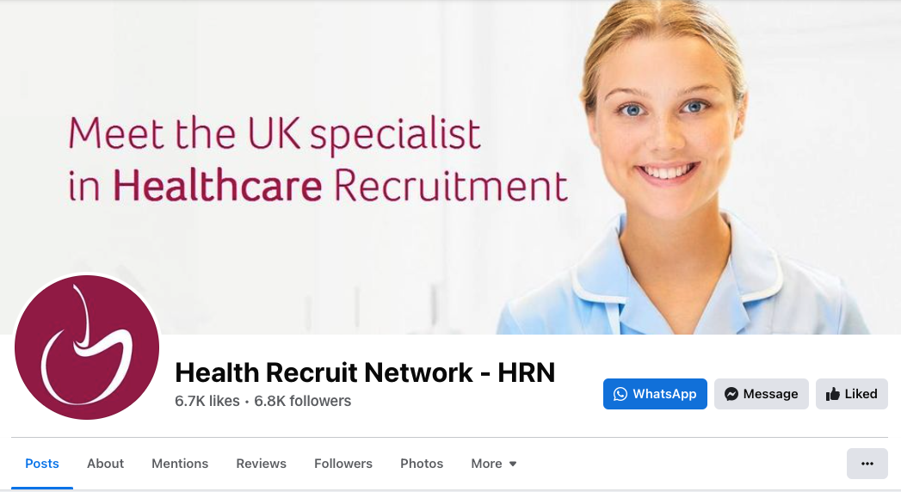Expand the More dropdown arrow

(513, 464)
